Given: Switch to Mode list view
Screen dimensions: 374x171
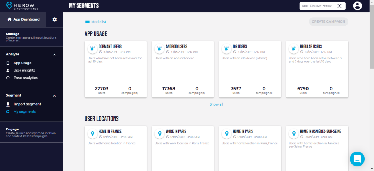Looking at the screenshot, I should point(99,22).
